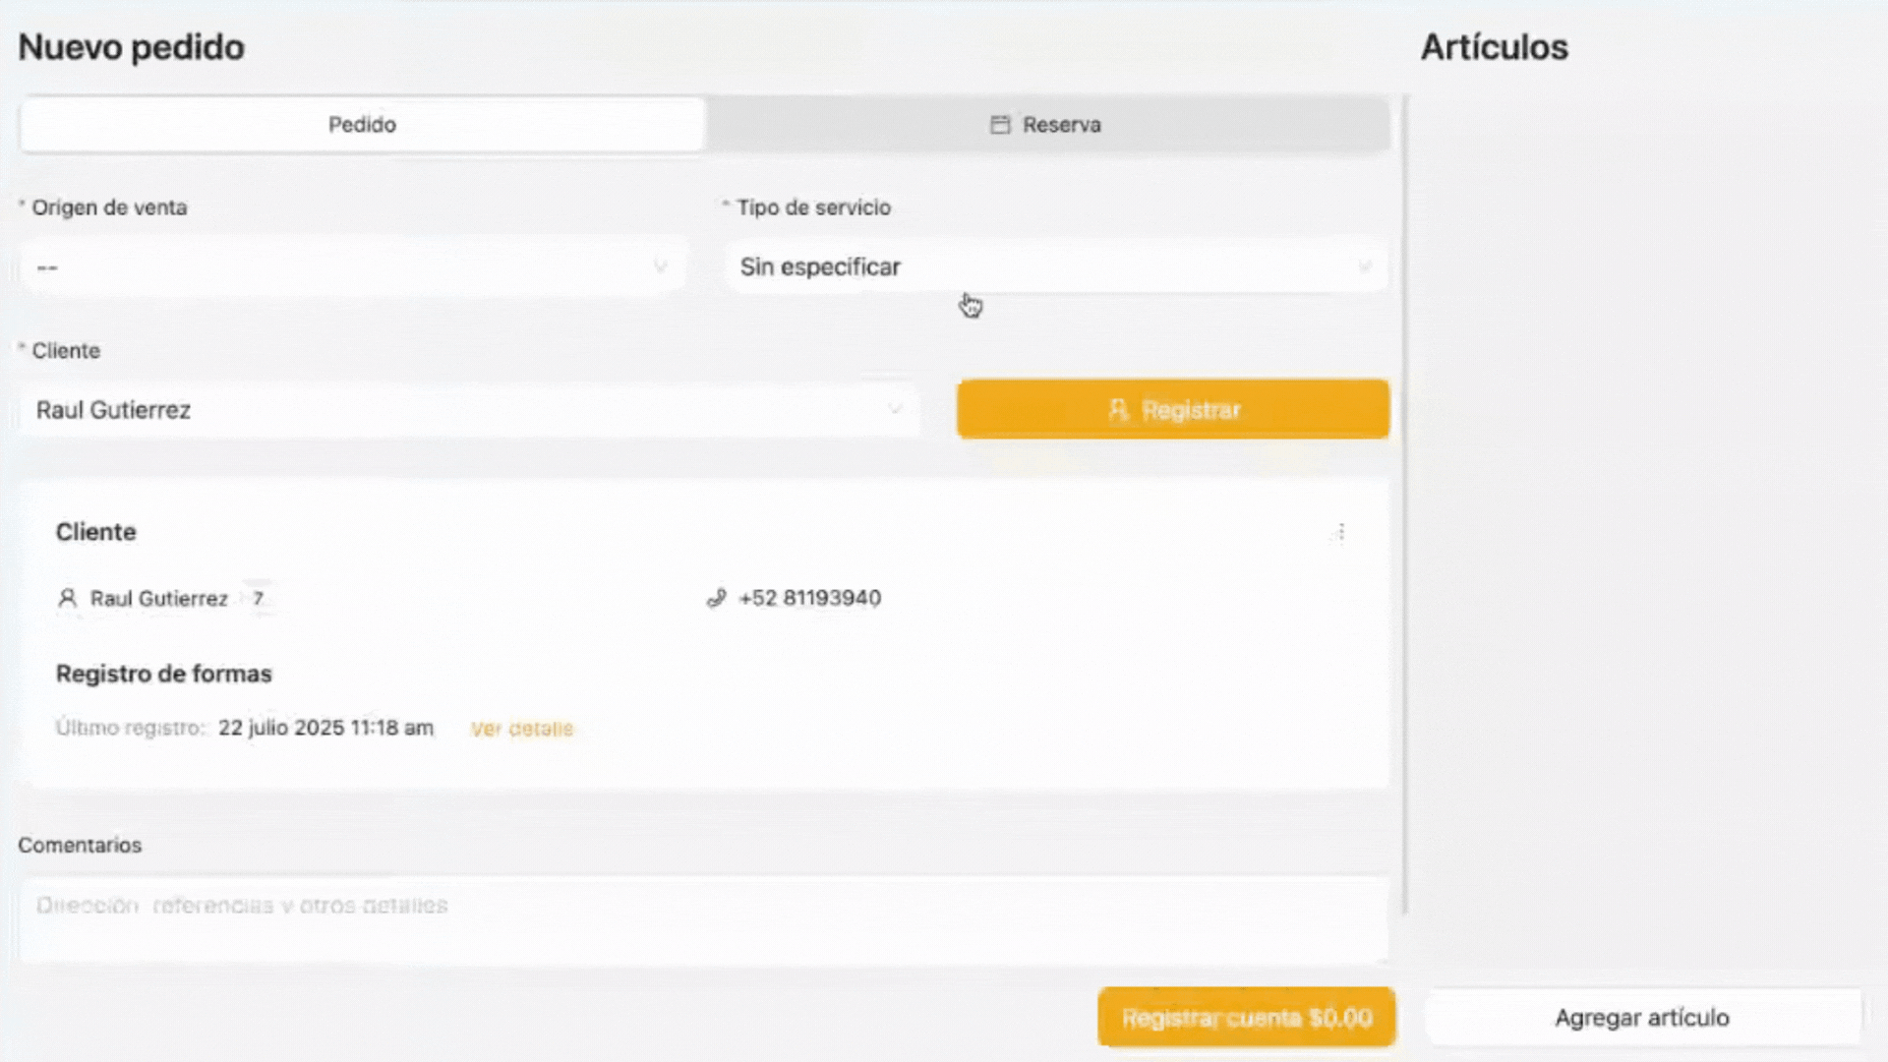
Task: Click the person icon inside Registrar button
Action: (x=1118, y=410)
